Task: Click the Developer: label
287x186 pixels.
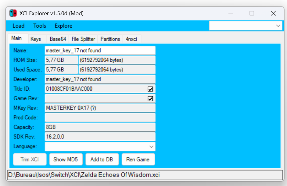Action: 25,79
